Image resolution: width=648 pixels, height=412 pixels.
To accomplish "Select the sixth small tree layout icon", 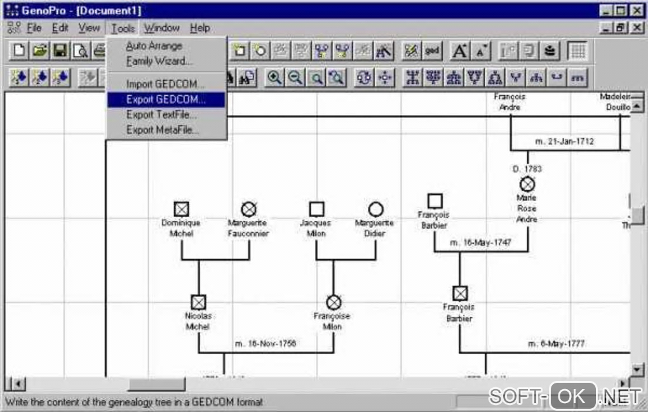I will coord(516,77).
